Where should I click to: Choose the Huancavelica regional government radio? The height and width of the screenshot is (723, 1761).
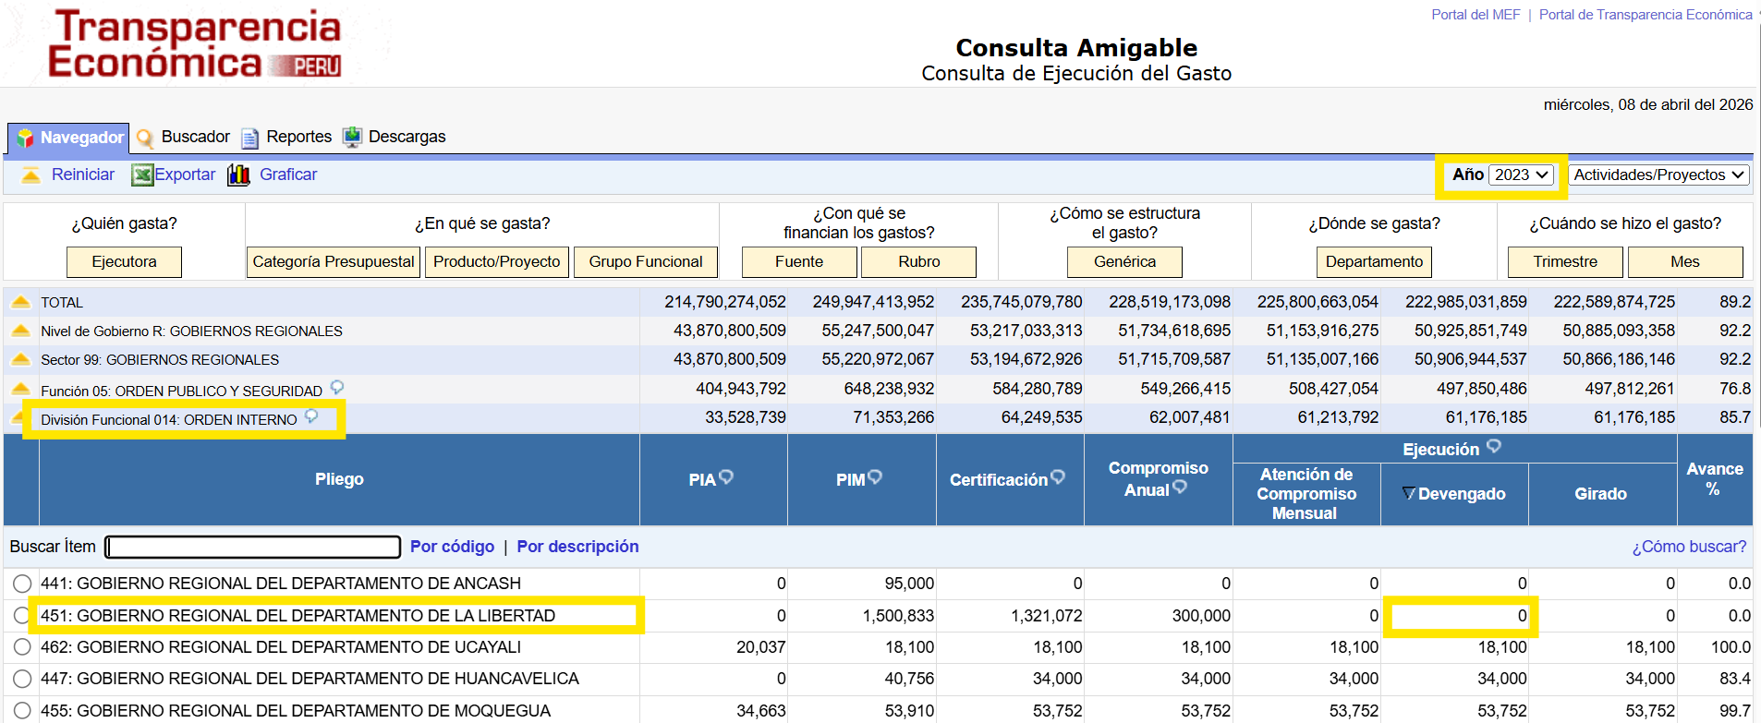22,679
